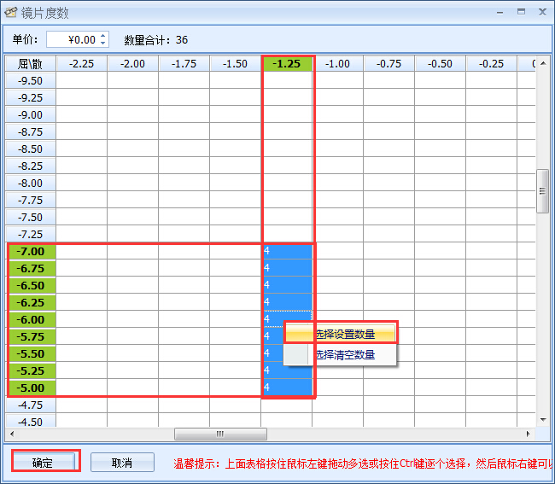555x484 pixels.
Task: Close the 镜片度数 window
Action: [x=542, y=12]
